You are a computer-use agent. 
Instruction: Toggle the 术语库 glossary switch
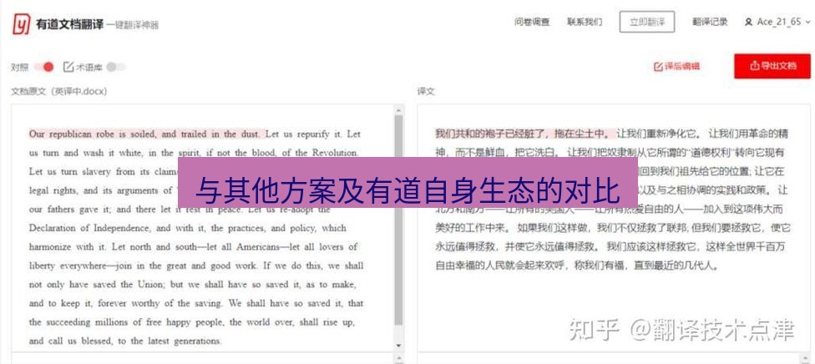(x=116, y=67)
